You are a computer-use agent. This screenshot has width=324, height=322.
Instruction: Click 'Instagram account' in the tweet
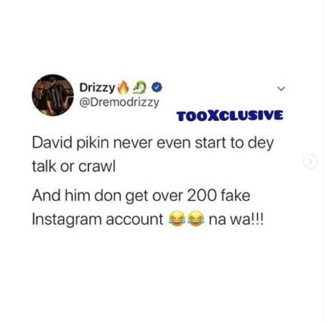[x=98, y=220]
